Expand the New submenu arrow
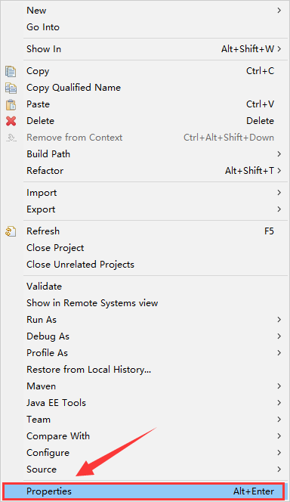Image resolution: width=290 pixels, height=502 pixels. (279, 11)
